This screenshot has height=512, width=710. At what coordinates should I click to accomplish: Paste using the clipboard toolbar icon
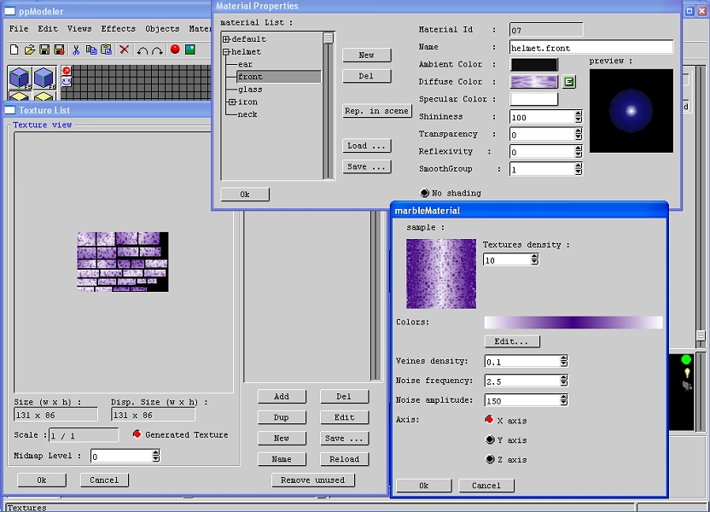[107, 49]
